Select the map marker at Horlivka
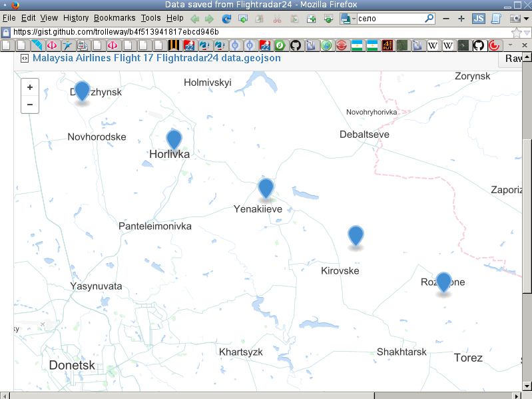 tap(174, 139)
